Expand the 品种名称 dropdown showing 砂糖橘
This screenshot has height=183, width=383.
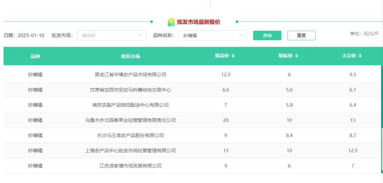coord(213,35)
